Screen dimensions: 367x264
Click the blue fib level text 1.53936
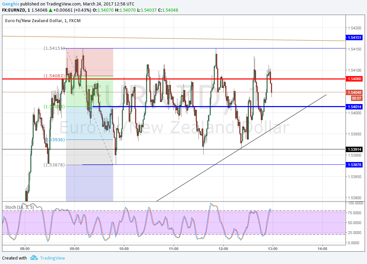pyautogui.click(x=54, y=140)
